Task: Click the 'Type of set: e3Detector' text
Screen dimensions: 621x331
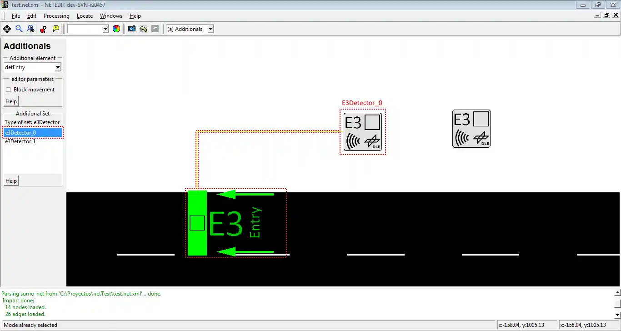Action: click(32, 122)
